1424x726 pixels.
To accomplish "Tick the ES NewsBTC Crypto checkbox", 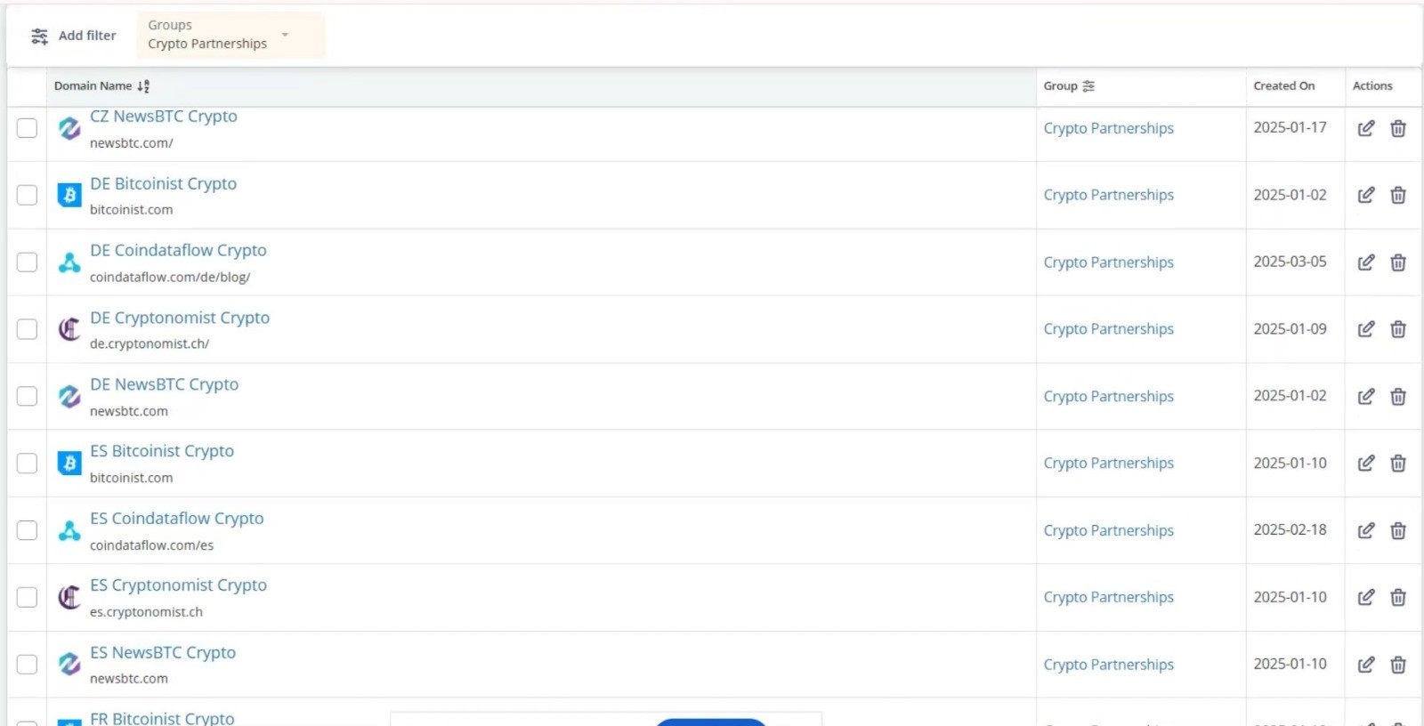I will click(28, 665).
